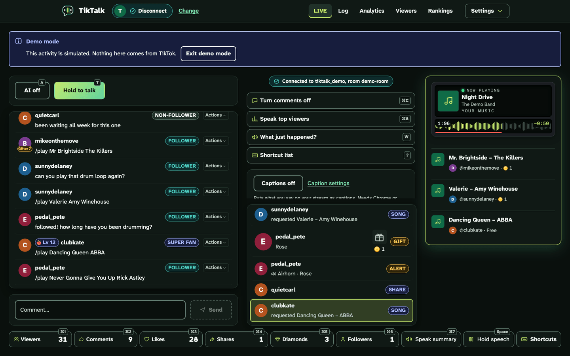Expand Actions for quietcarl's comment

216,115
